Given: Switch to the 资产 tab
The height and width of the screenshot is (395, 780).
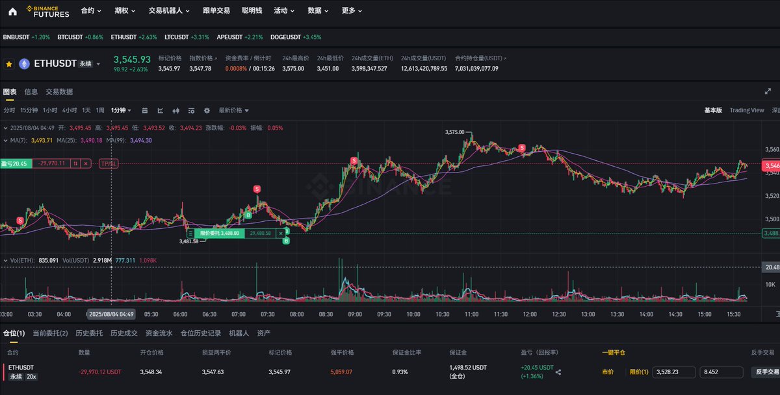Looking at the screenshot, I should 264,333.
